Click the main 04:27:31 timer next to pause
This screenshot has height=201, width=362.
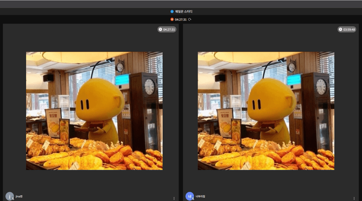181,19
